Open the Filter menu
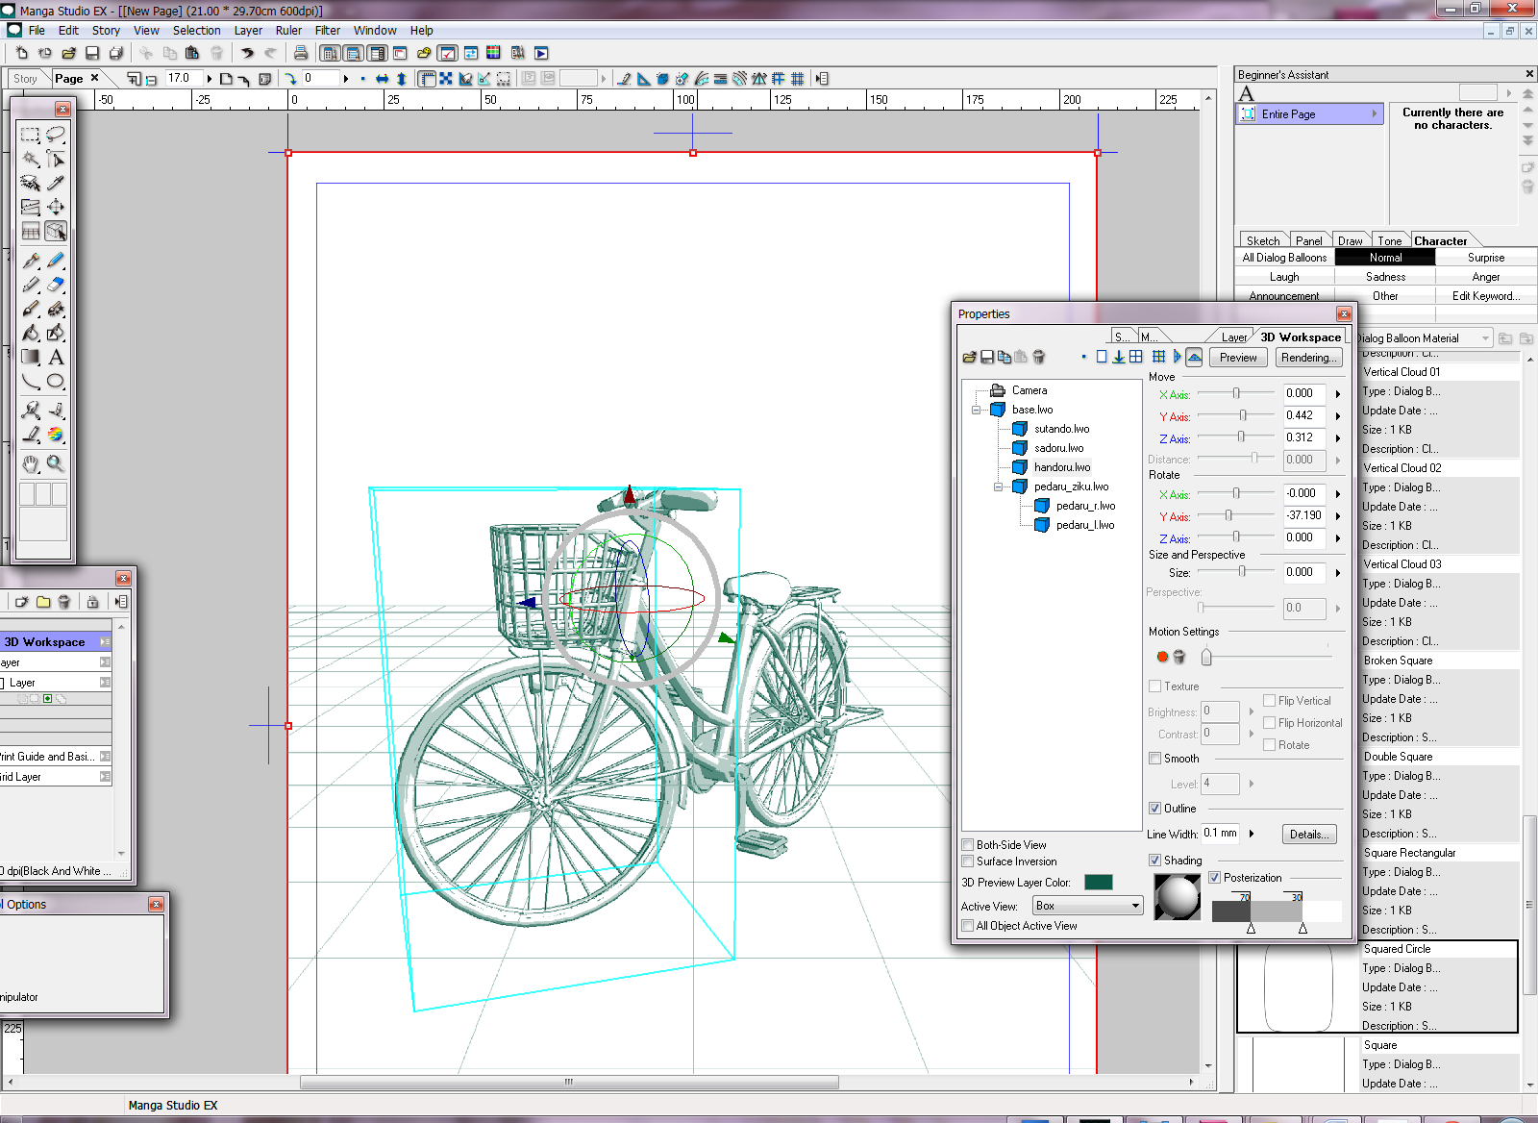The image size is (1538, 1123). tap(327, 31)
